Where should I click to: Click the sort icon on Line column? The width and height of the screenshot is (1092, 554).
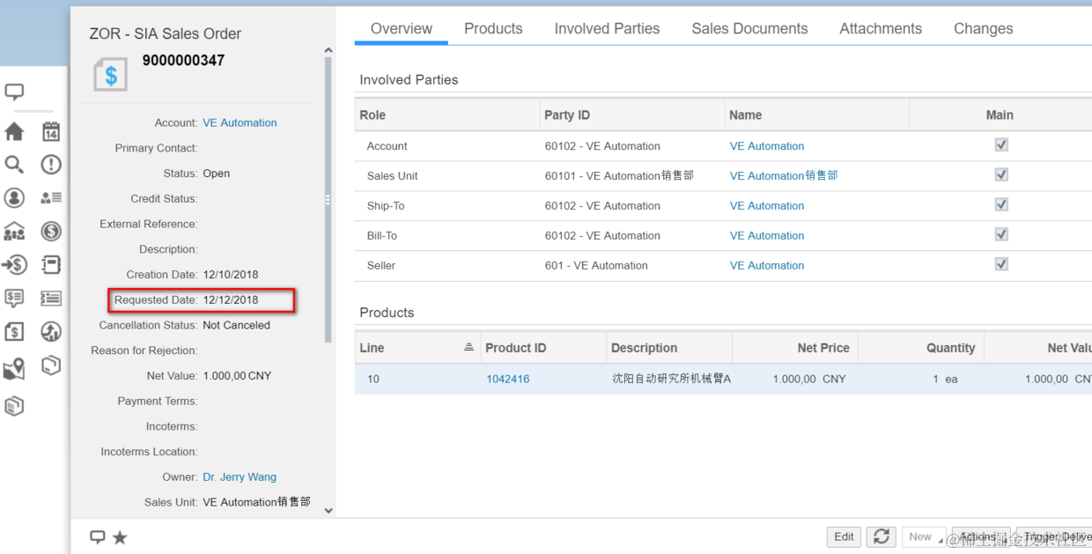click(x=469, y=348)
